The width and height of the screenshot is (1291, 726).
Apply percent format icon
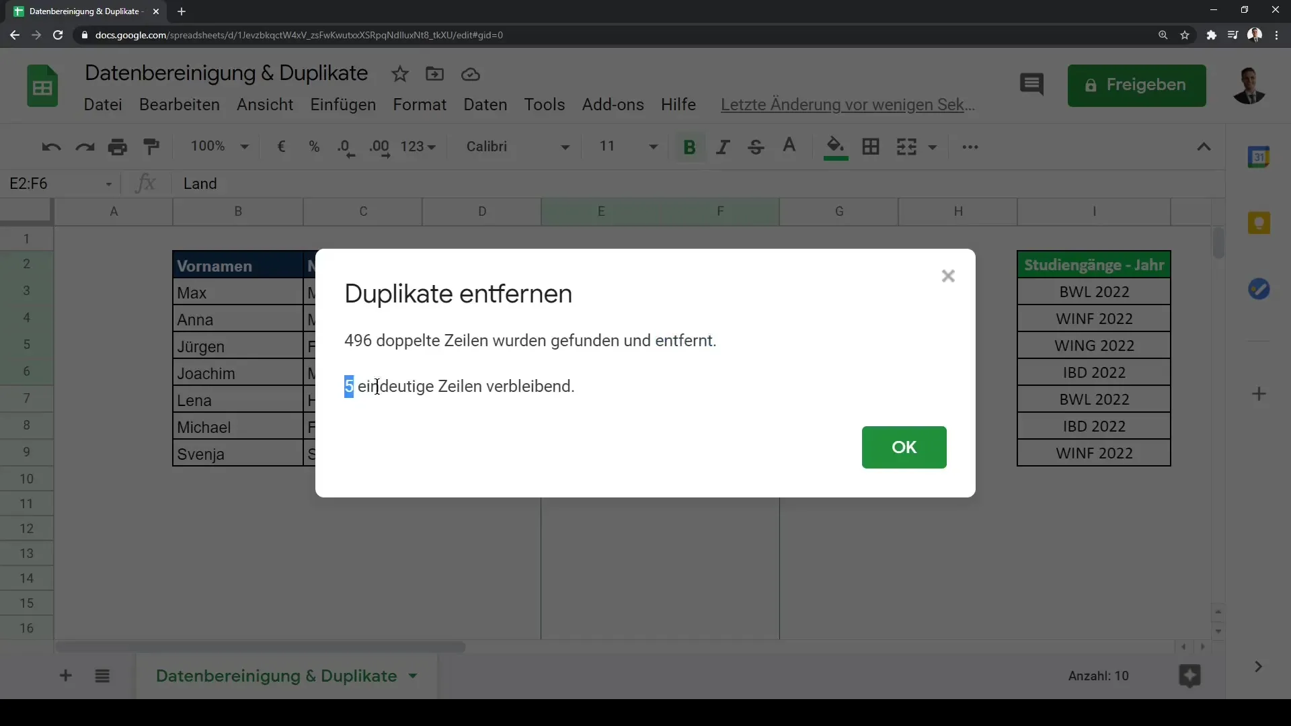point(314,147)
